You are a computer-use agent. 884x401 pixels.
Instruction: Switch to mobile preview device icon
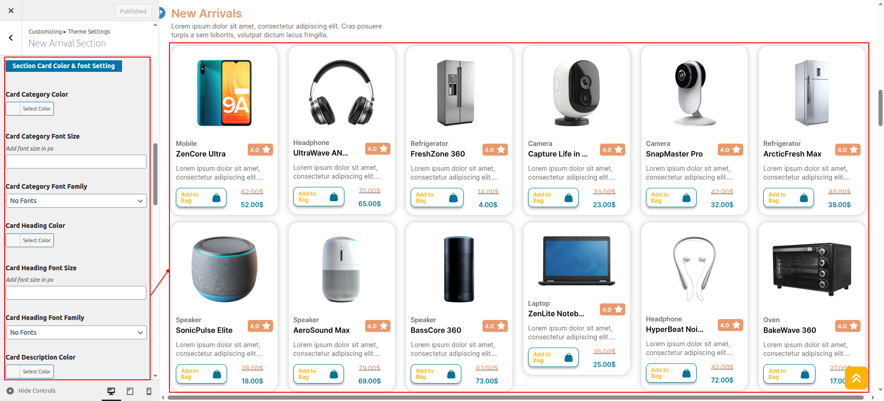(x=149, y=391)
